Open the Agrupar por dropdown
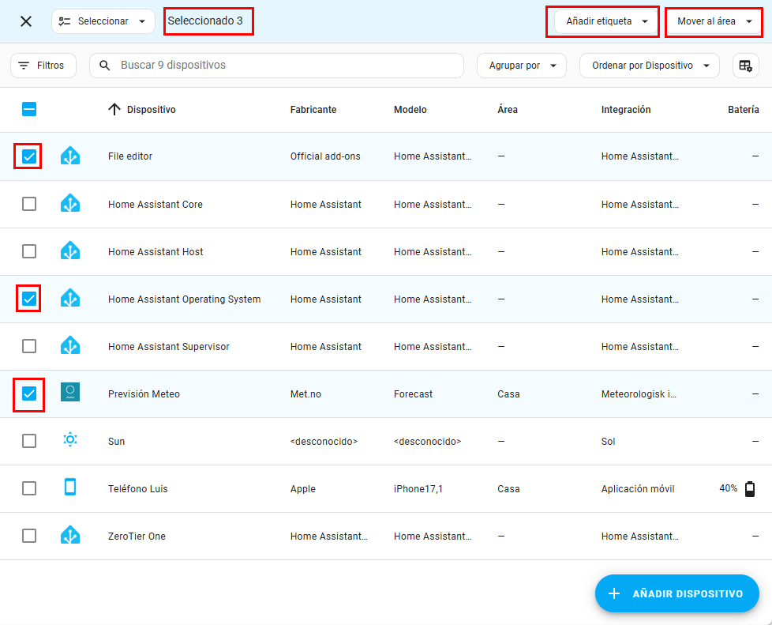The height and width of the screenshot is (625, 772). pos(521,66)
